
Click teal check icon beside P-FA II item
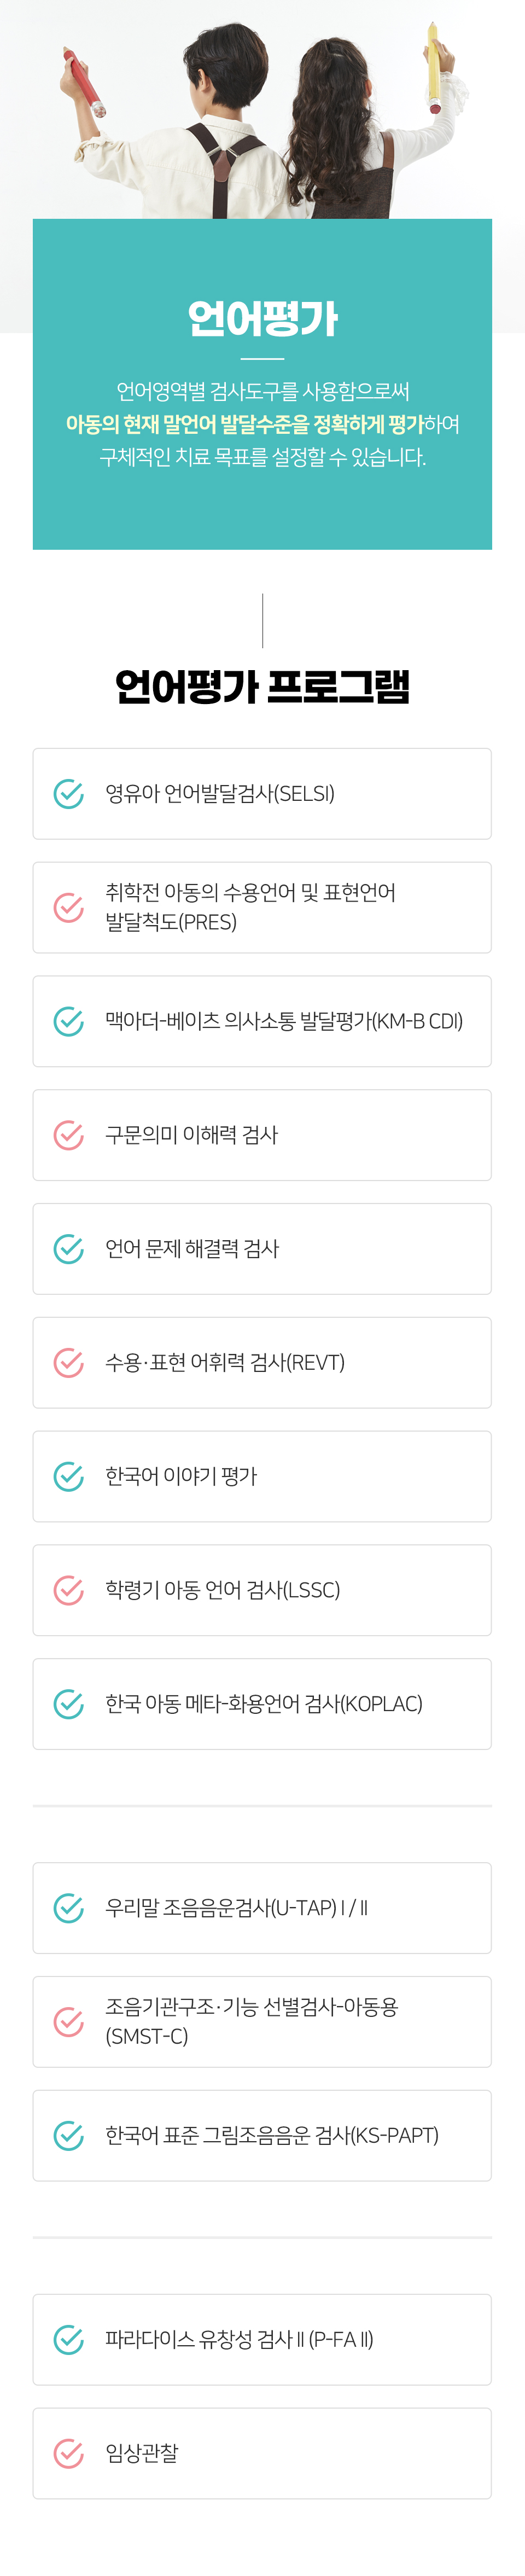[x=68, y=2339]
